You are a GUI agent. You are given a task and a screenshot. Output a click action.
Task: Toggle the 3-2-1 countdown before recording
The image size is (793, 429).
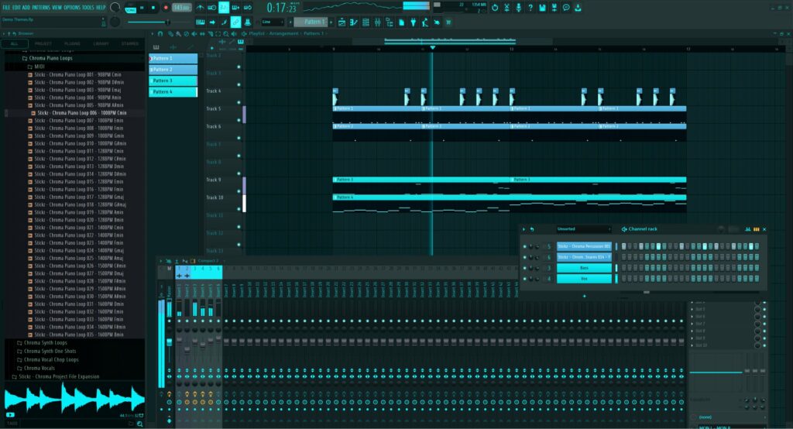click(224, 8)
